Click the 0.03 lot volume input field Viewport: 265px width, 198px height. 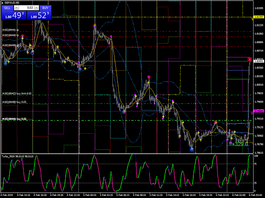coord(27,8)
